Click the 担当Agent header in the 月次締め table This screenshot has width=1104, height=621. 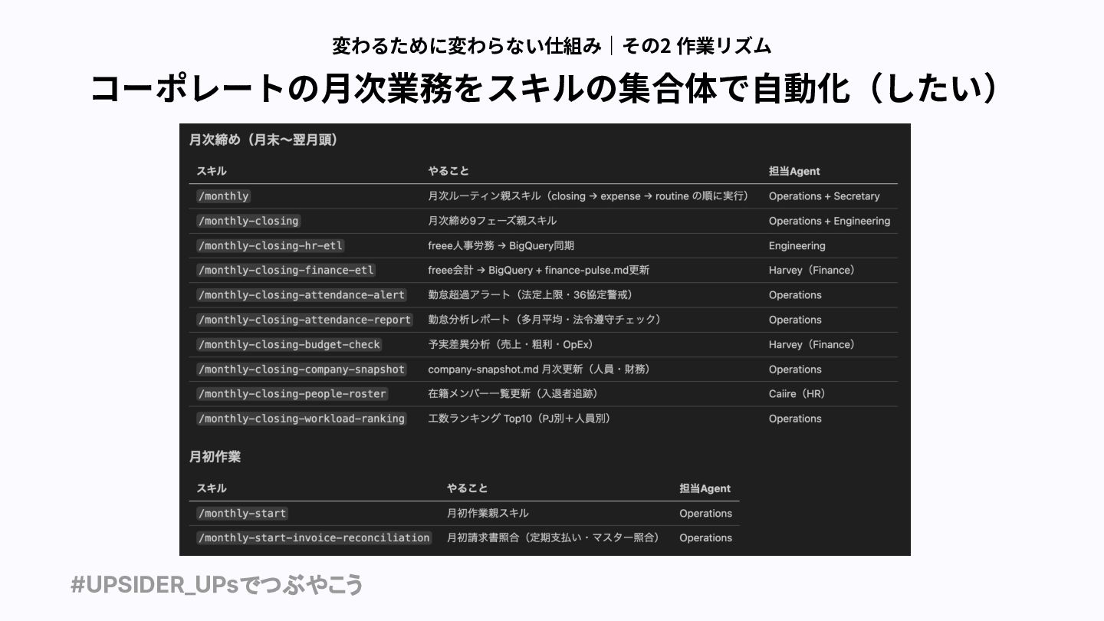(x=794, y=171)
